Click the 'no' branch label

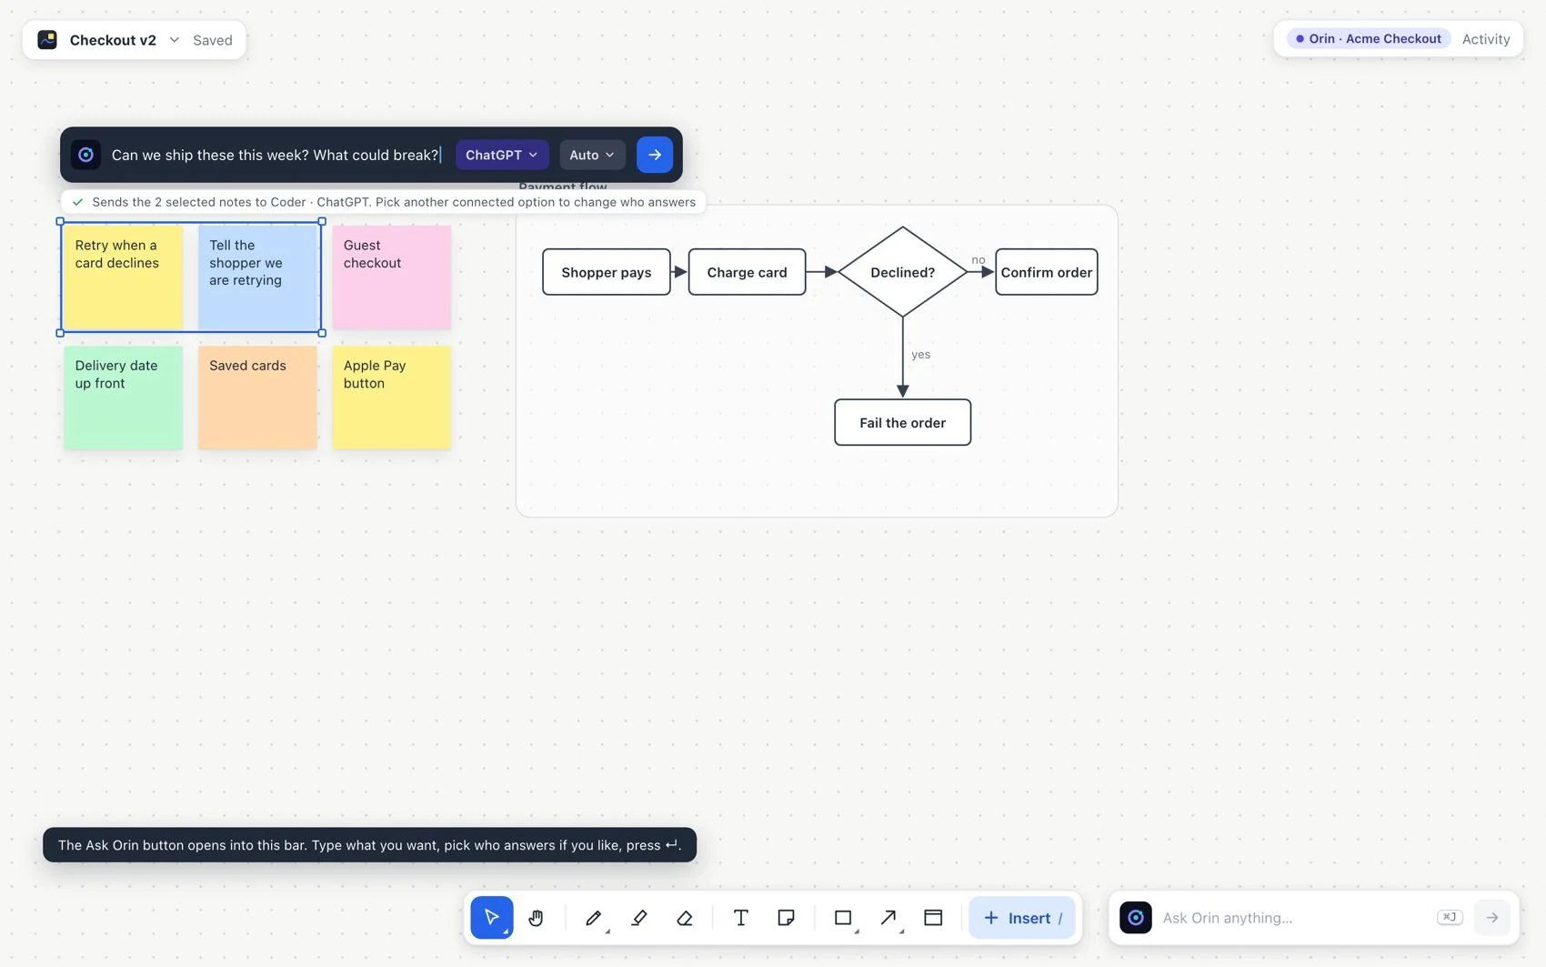(x=978, y=259)
